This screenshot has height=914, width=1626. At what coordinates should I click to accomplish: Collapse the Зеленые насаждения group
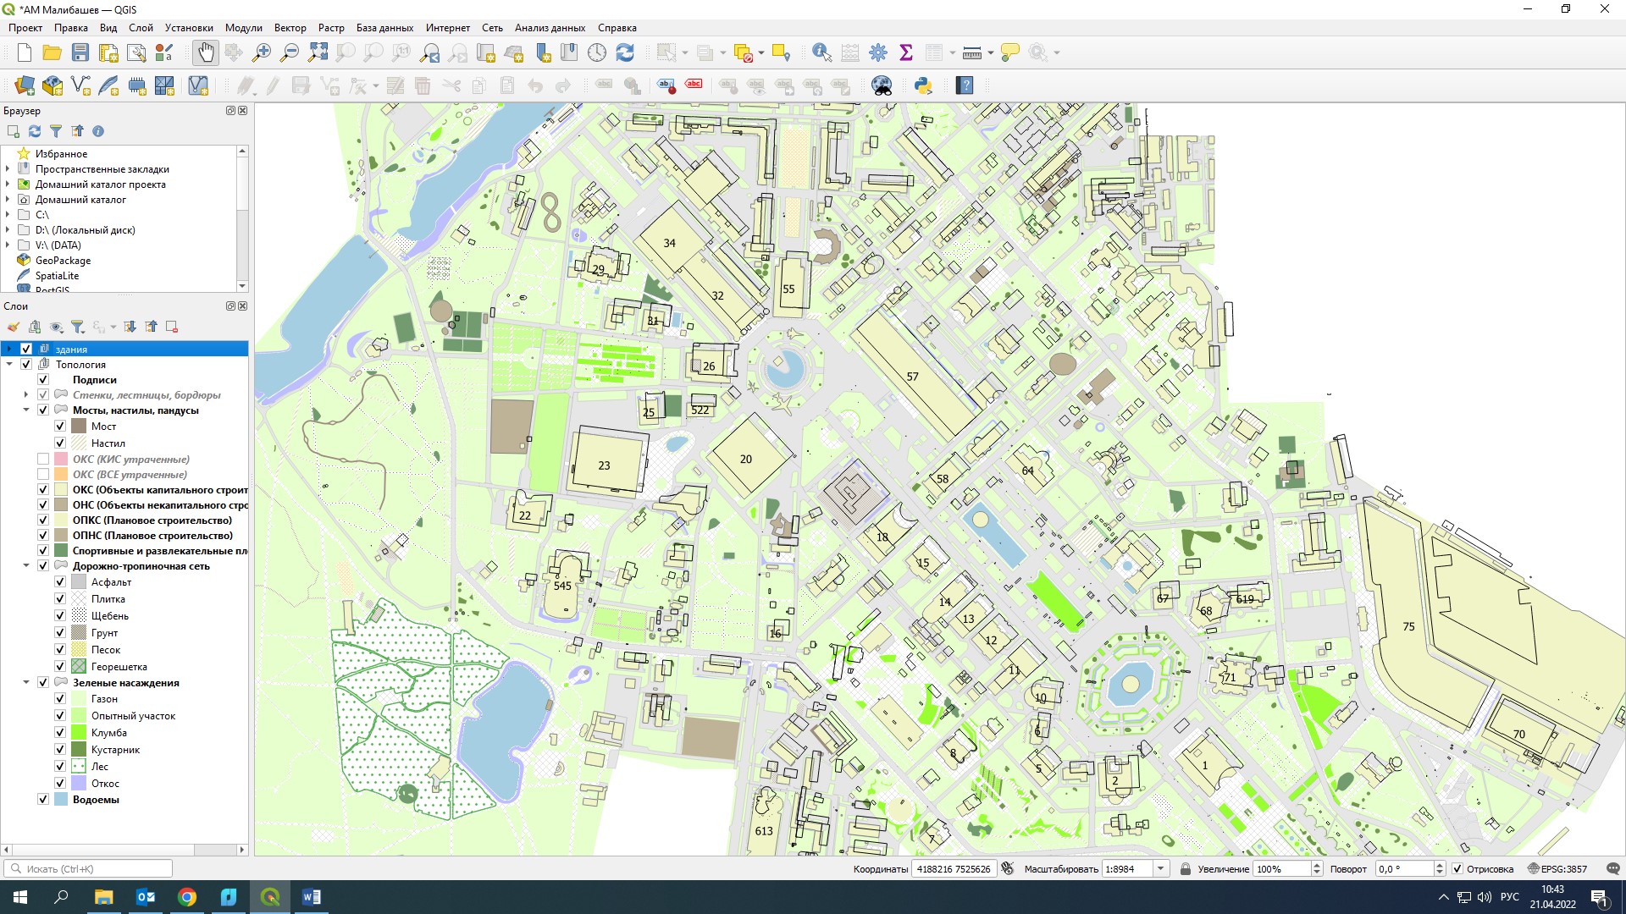26,683
